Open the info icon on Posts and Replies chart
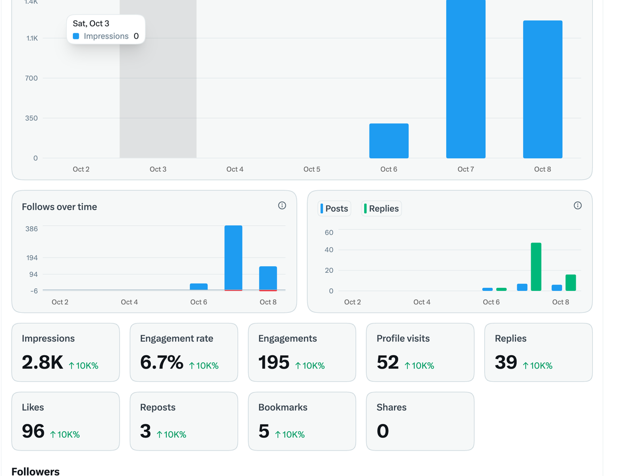The width and height of the screenshot is (638, 476). pyautogui.click(x=578, y=205)
